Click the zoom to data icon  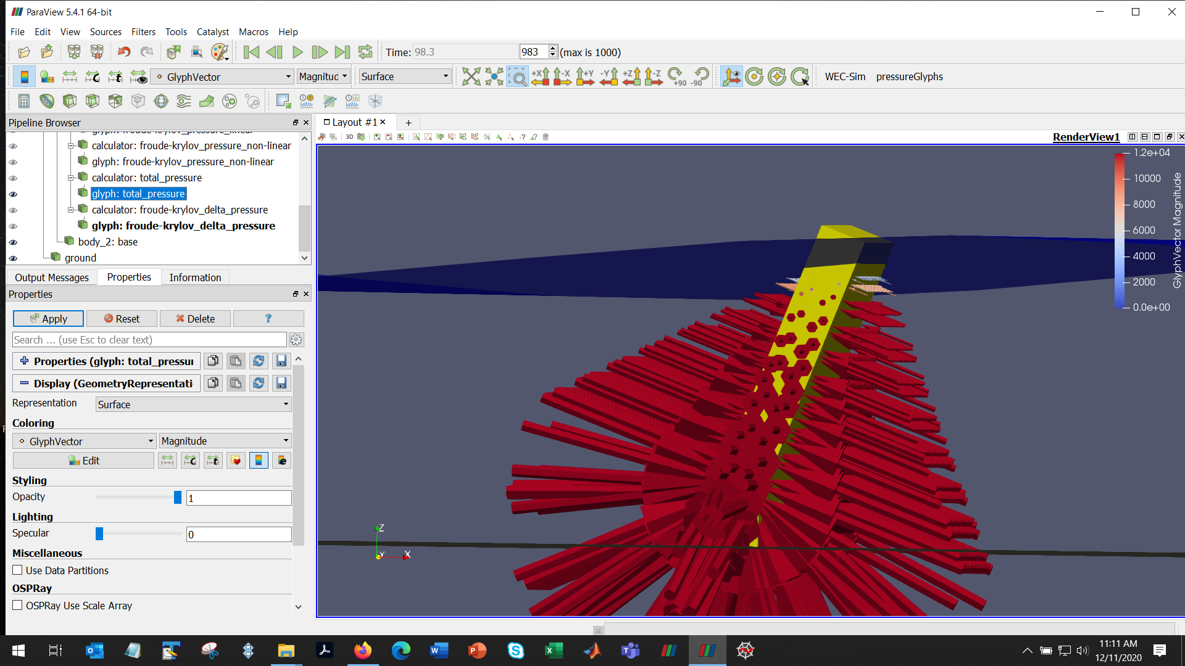tap(494, 76)
